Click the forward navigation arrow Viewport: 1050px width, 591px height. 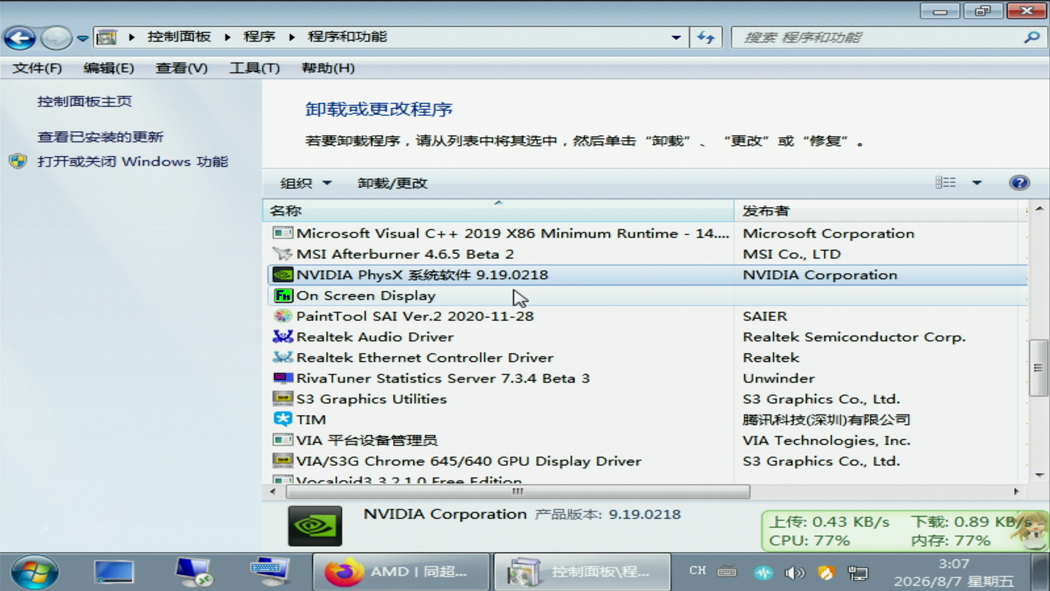(56, 37)
